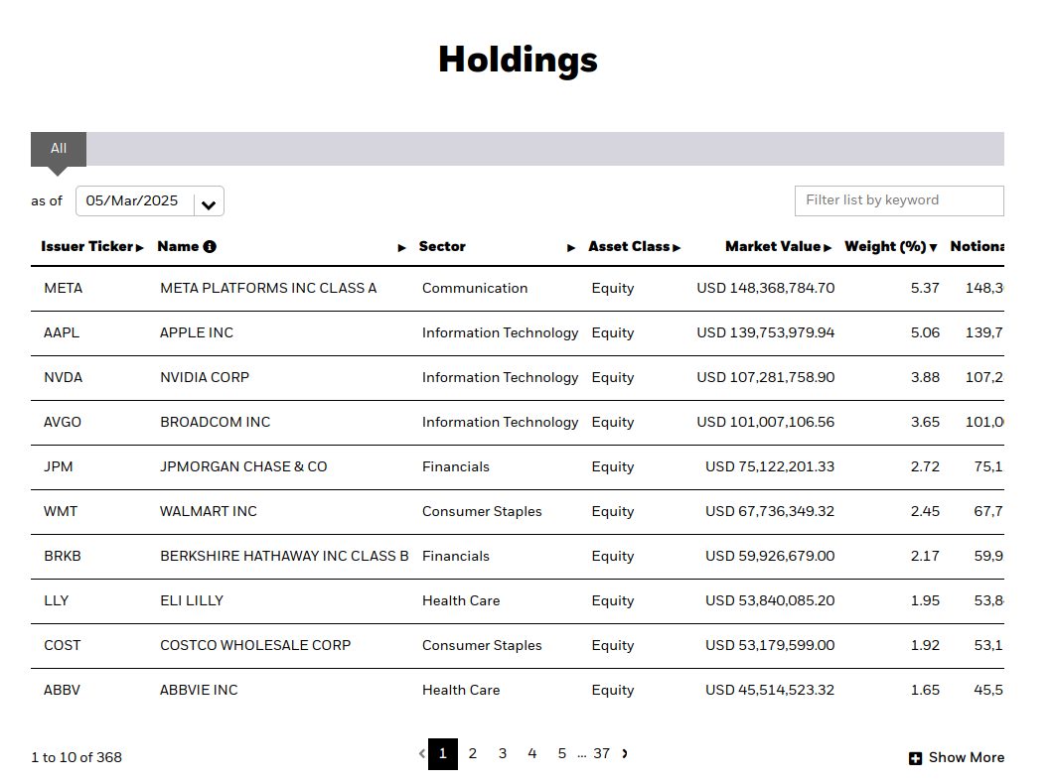Click the Filter list by keyword field
Viewport: 1055px width, 783px height.
(899, 200)
